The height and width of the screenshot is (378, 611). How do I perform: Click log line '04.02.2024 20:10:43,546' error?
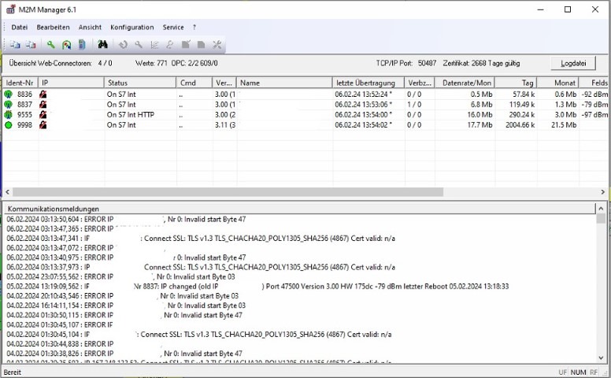122,296
